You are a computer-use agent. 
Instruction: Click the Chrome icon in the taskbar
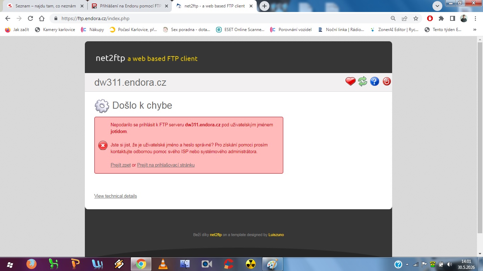(141, 264)
